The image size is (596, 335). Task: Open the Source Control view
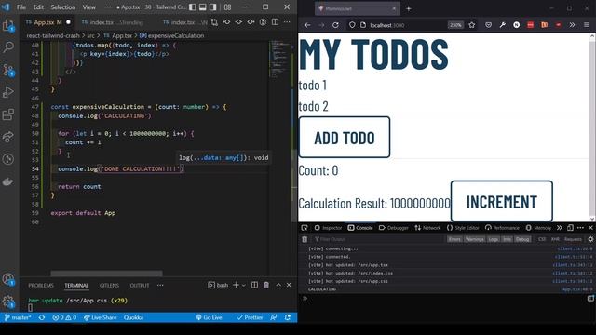pyautogui.click(x=8, y=70)
